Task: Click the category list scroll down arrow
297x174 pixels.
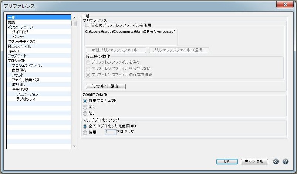Action: [74, 146]
